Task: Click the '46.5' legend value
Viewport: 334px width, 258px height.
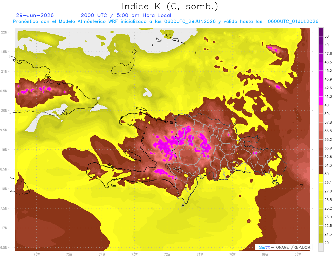Action: [x=328, y=62]
